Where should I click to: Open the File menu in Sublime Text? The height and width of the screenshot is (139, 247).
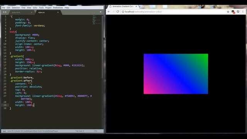pyautogui.click(x=3, y=8)
